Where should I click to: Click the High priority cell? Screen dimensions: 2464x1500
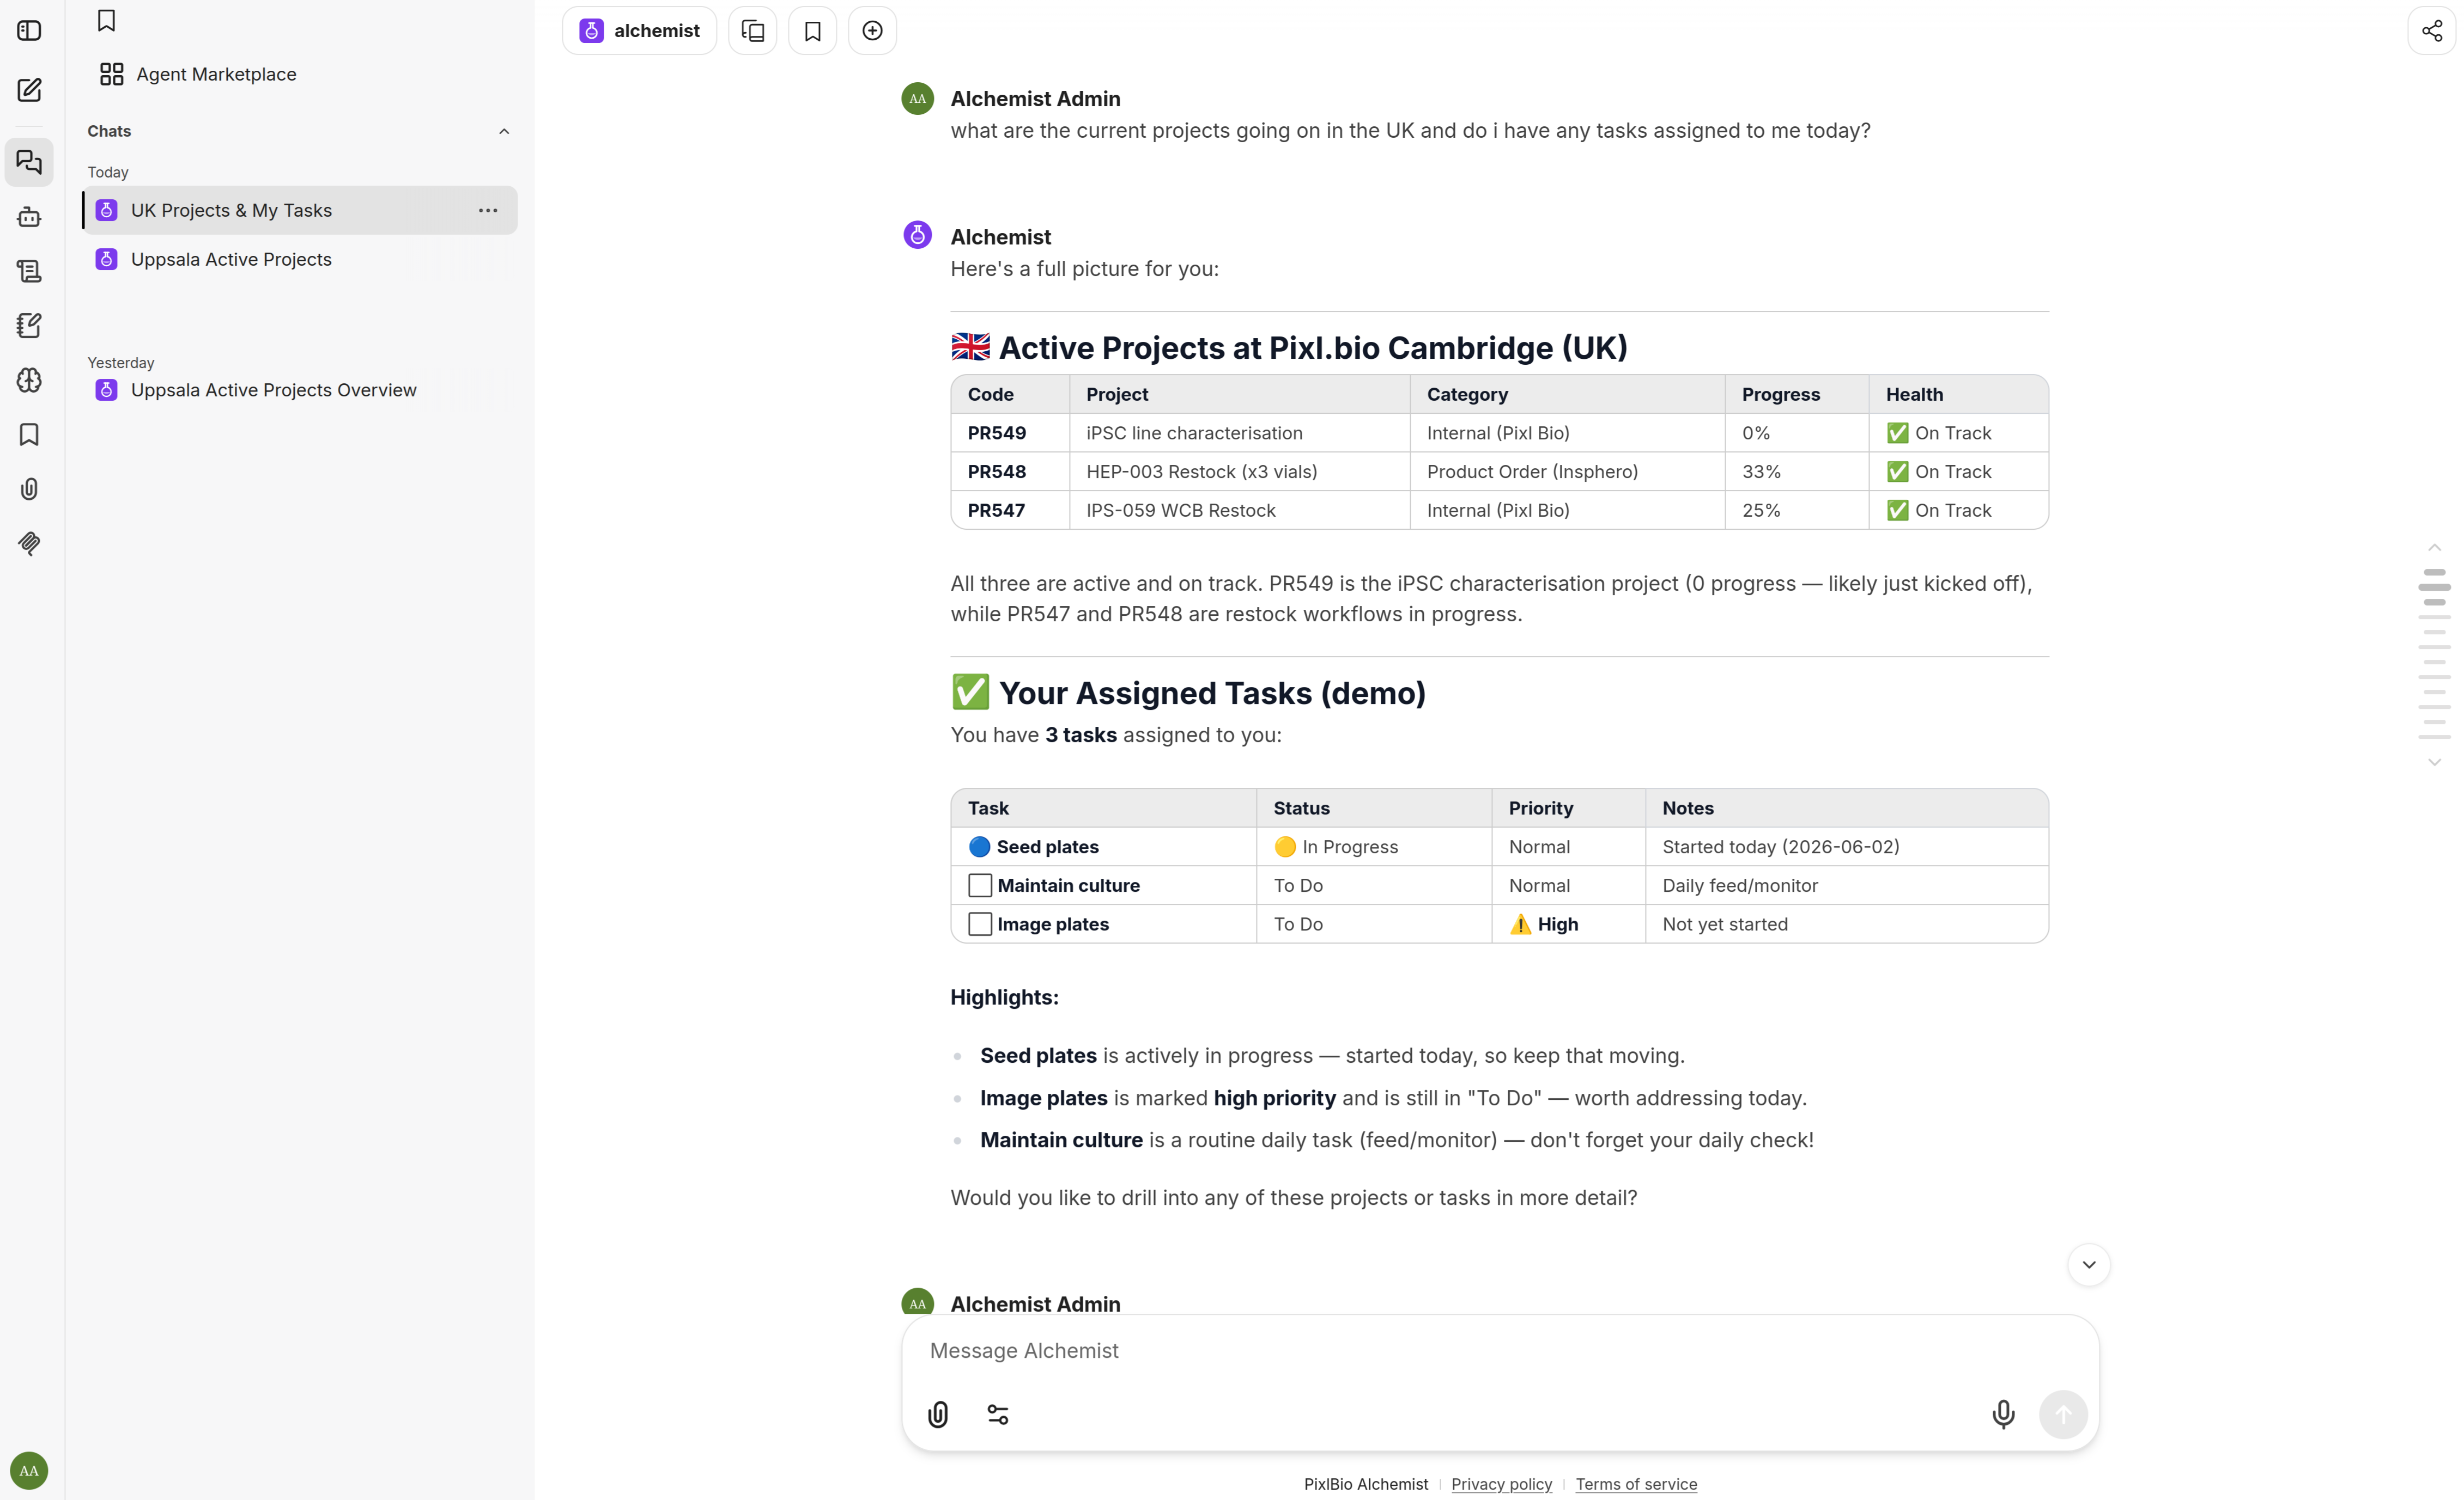(1568, 925)
